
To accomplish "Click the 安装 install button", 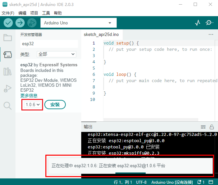I will (55, 105).
